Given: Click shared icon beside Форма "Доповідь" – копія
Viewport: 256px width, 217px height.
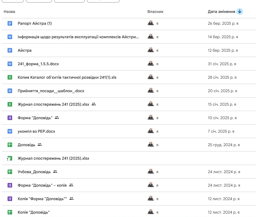Looking at the screenshot, I should click(71, 185).
